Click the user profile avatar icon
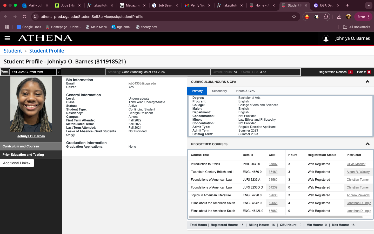 [x=326, y=38]
